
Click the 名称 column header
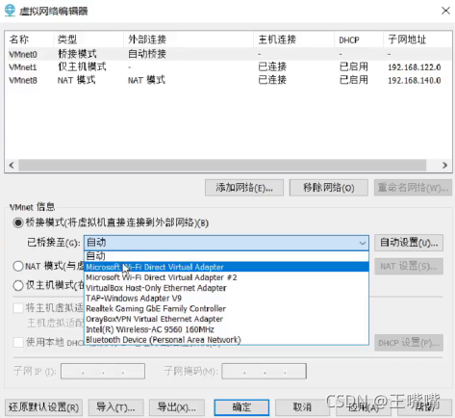(x=30, y=39)
